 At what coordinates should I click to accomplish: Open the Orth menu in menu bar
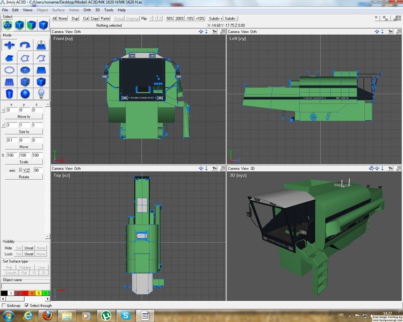87,10
